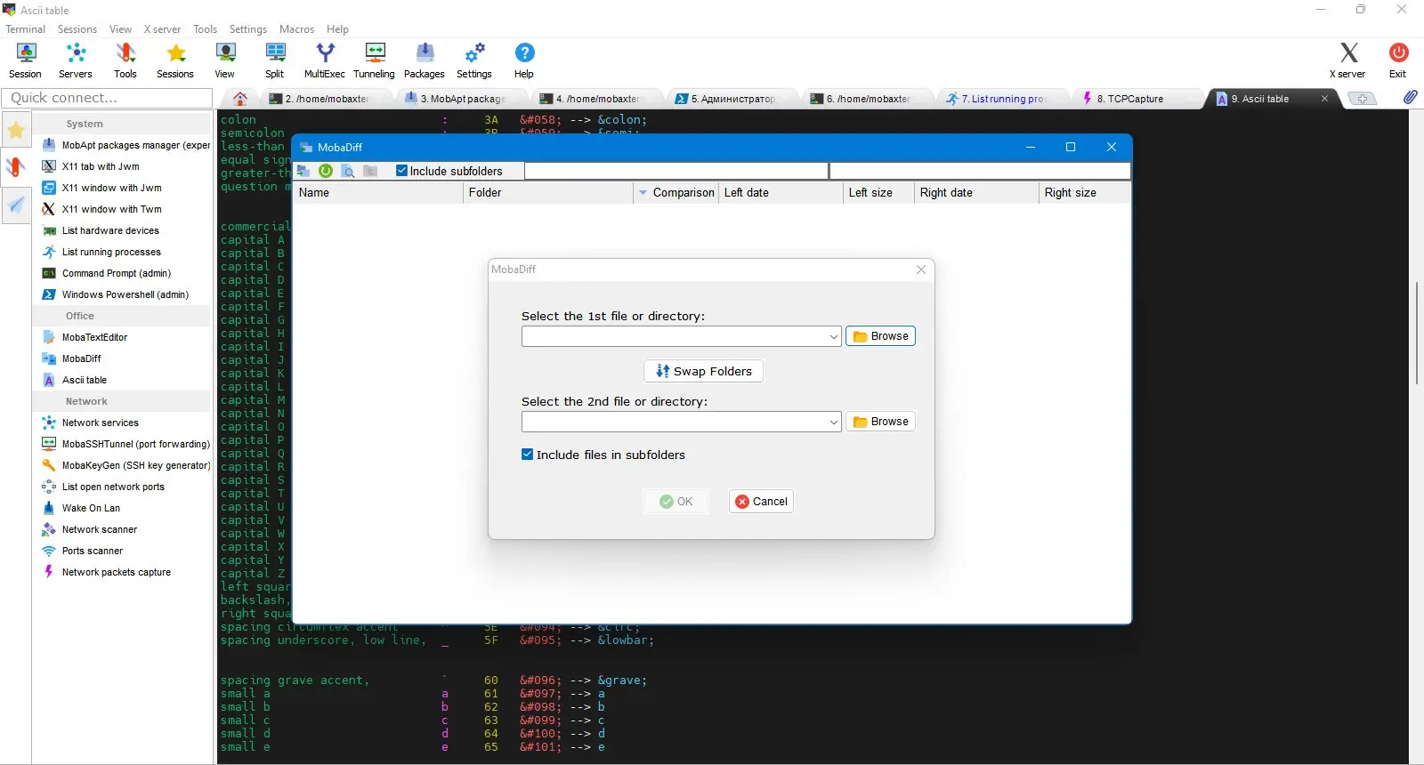Click the magnifier search icon in MobaDiff
Viewport: 1424px width, 765px height.
[348, 171]
